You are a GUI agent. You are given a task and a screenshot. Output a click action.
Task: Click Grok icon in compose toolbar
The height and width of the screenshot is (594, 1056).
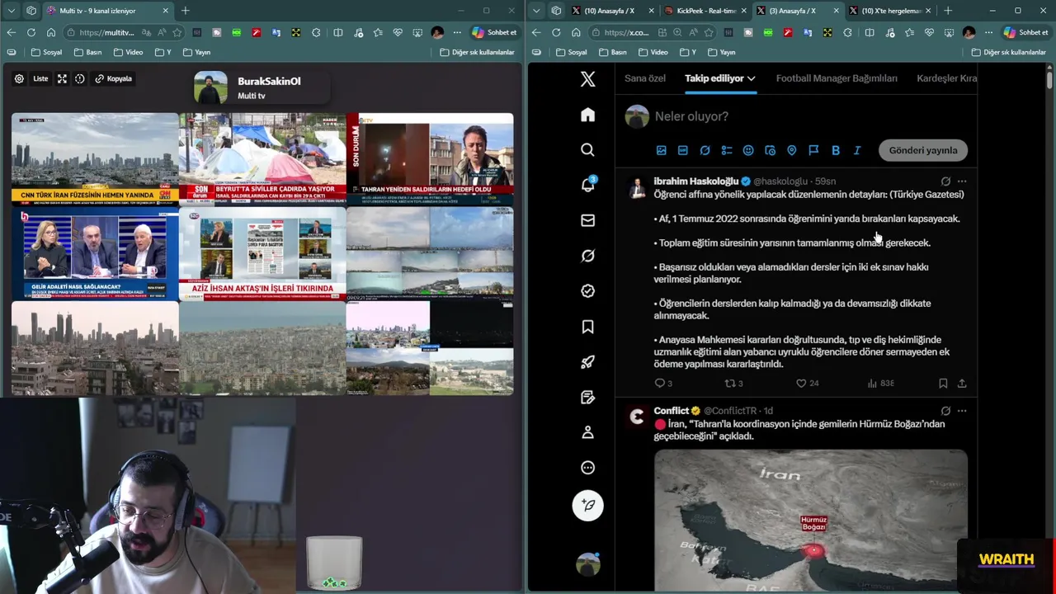pos(705,150)
